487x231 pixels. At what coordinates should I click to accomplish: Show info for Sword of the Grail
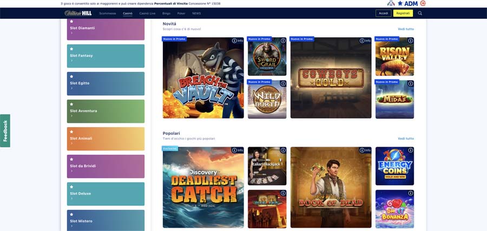[283, 41]
